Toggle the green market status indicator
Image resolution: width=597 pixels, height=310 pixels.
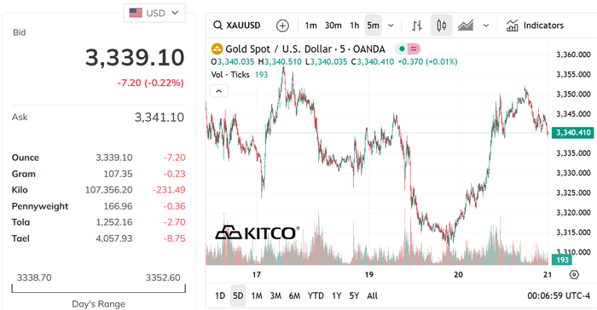[x=402, y=49]
